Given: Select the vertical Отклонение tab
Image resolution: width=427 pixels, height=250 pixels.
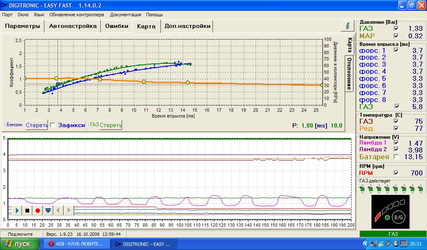Looking at the screenshot, I should pyautogui.click(x=349, y=73).
